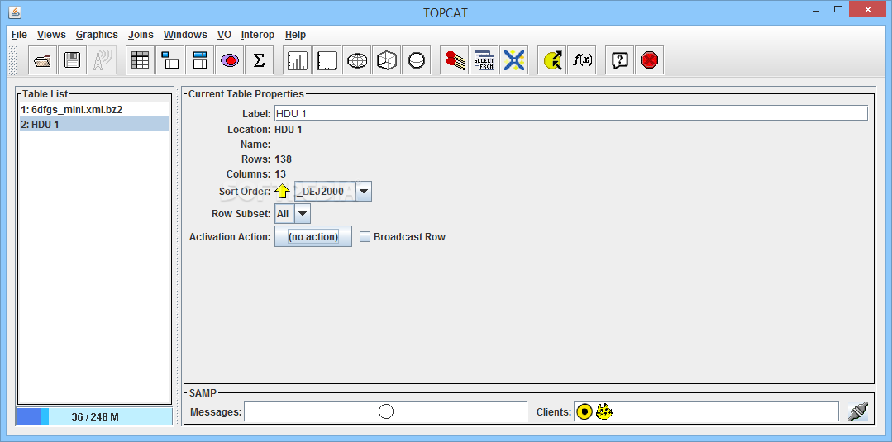
Task: Select table 1: 6dfgs_mini.xml.bz2
Action: tap(94, 109)
